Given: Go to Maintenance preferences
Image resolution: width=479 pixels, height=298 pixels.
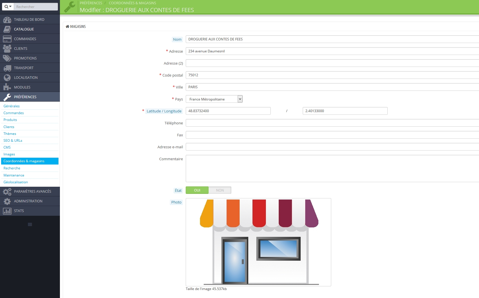Looking at the screenshot, I should [30, 175].
